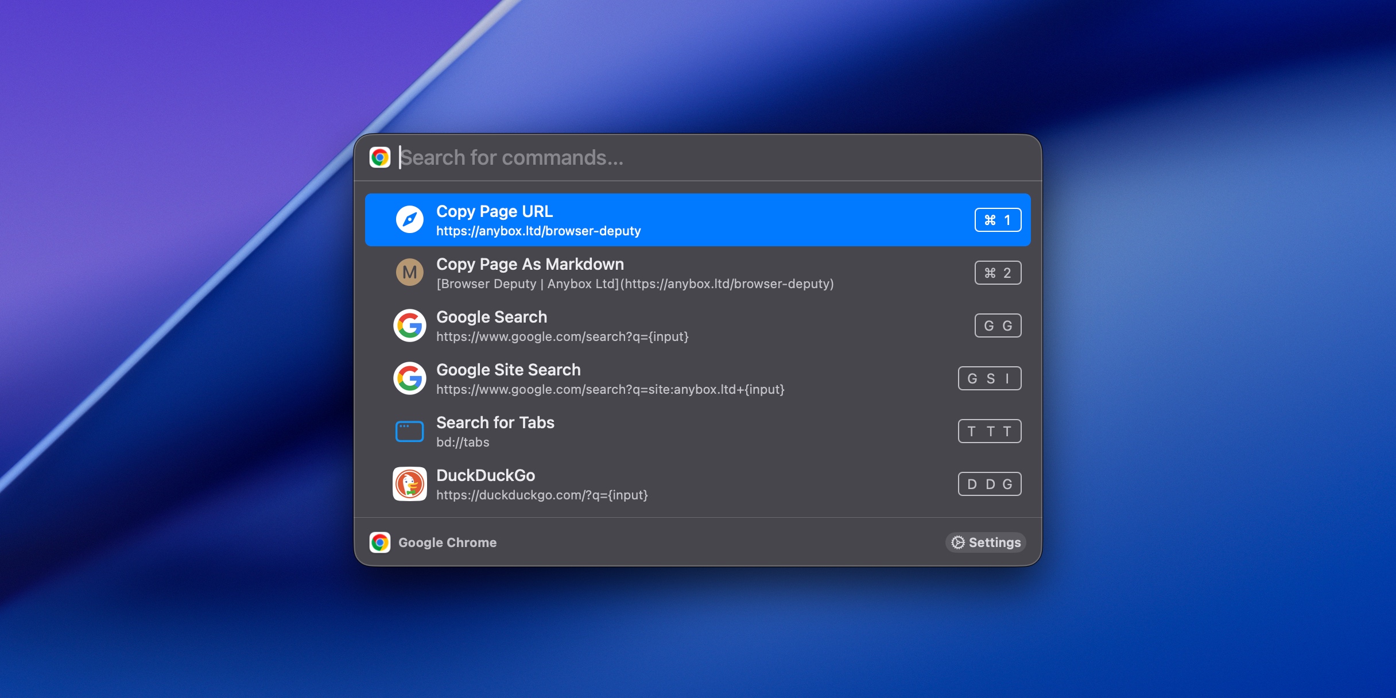The height and width of the screenshot is (698, 1396).
Task: Select the DuckDuckGo command entry
Action: (x=631, y=484)
